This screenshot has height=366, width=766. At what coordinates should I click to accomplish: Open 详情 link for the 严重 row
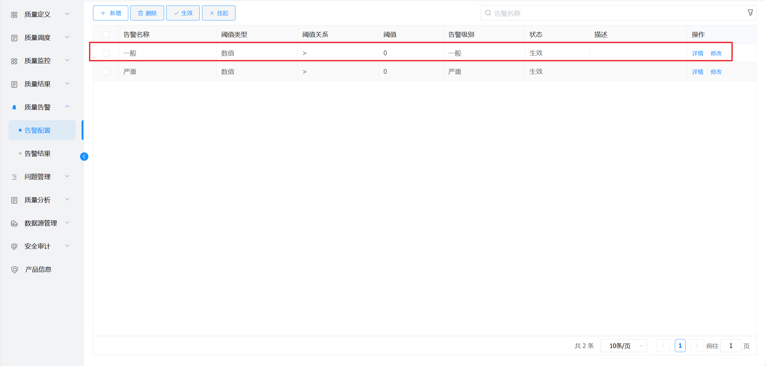697,72
